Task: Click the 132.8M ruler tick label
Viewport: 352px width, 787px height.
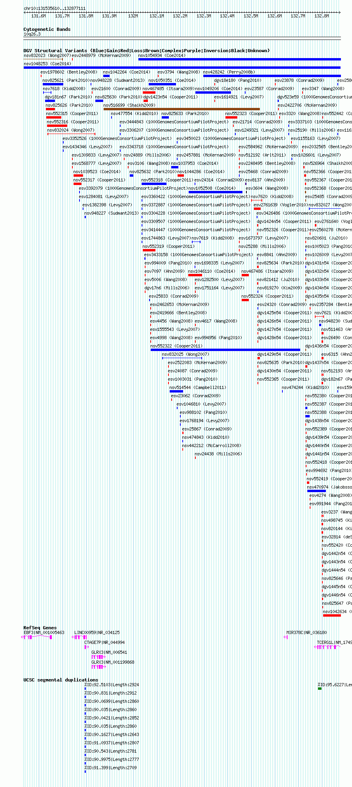Action: coord(322,16)
